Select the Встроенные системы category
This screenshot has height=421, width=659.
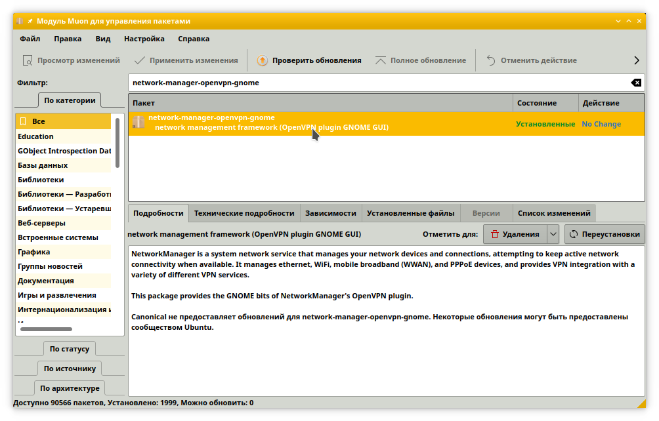(64, 237)
